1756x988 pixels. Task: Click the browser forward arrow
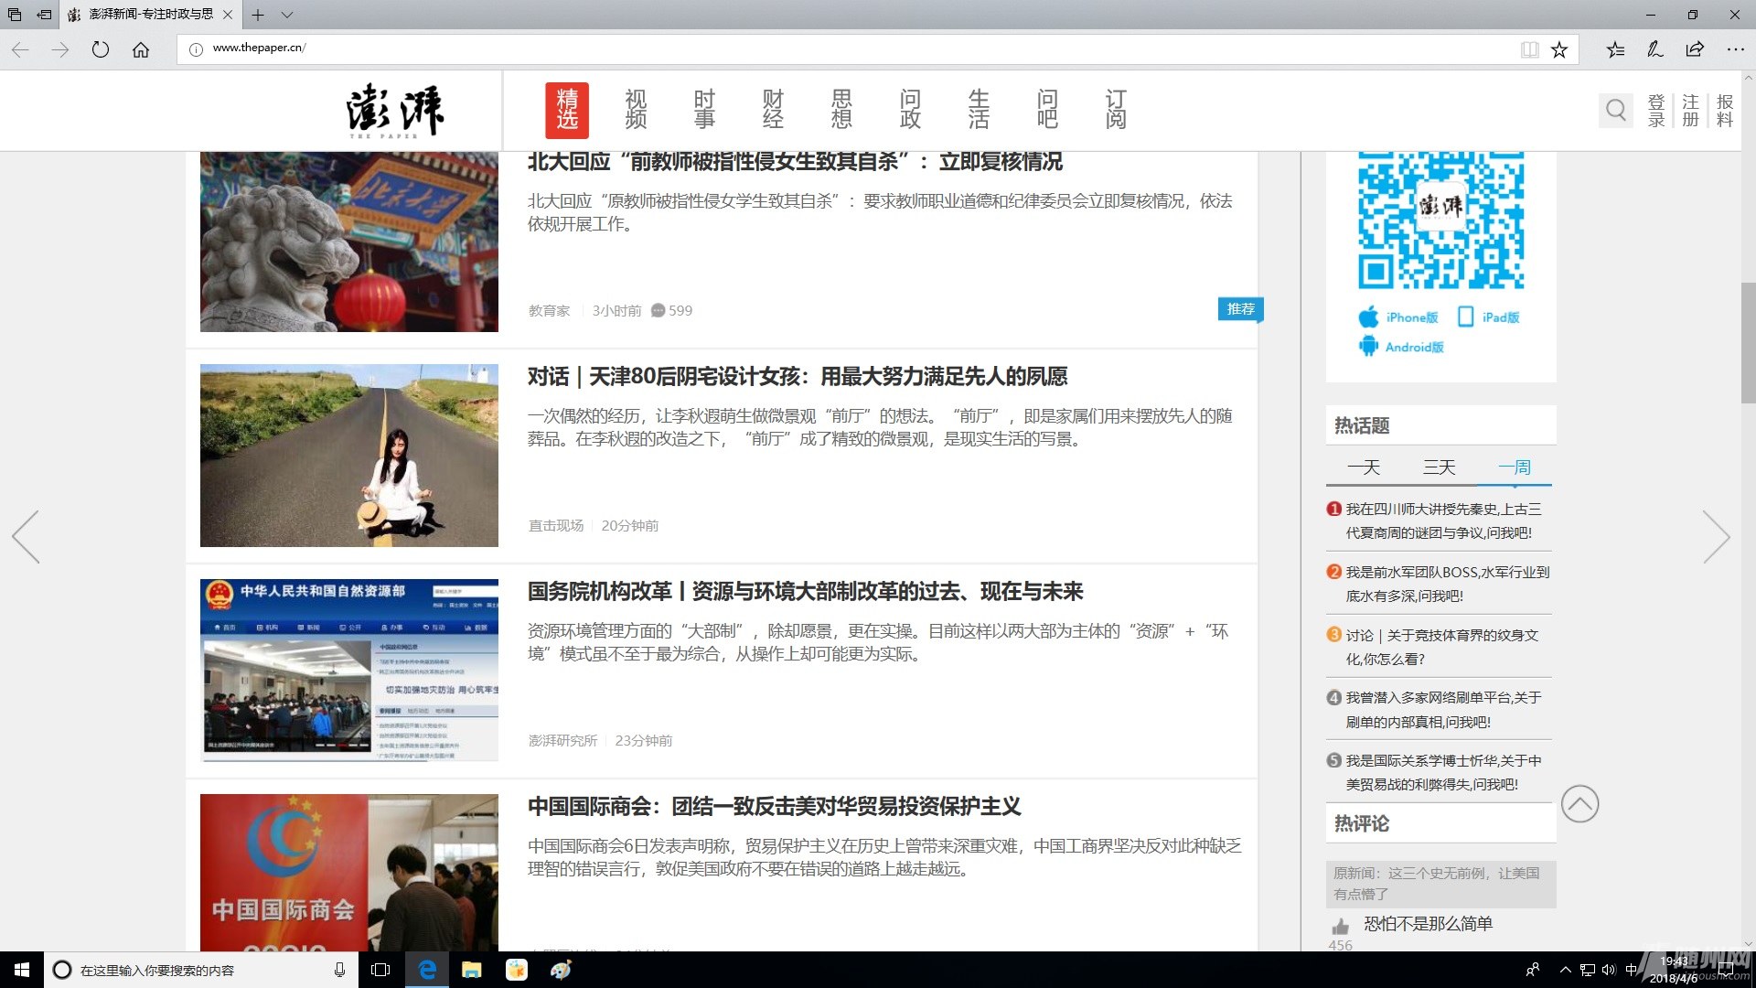[x=60, y=49]
